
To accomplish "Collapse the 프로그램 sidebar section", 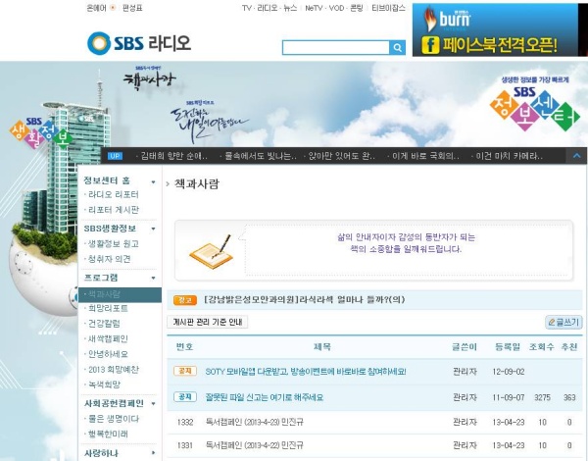I will pos(154,278).
